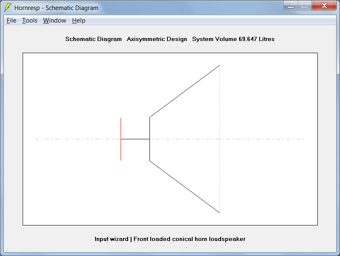Open the Help menu
Viewport: 340px width, 256px height.
[78, 20]
